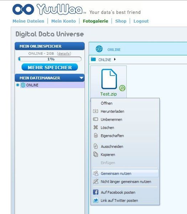Click the globe icon beside ONLINE in tree
The image size is (187, 214).
click(23, 85)
